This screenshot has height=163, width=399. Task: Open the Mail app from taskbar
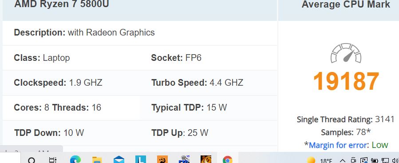(119, 160)
